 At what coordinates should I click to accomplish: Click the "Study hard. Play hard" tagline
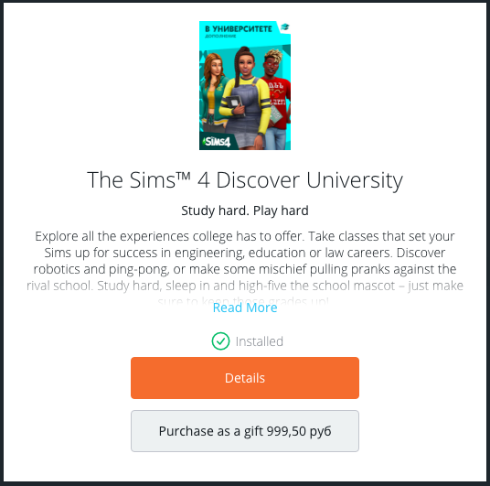pos(245,211)
